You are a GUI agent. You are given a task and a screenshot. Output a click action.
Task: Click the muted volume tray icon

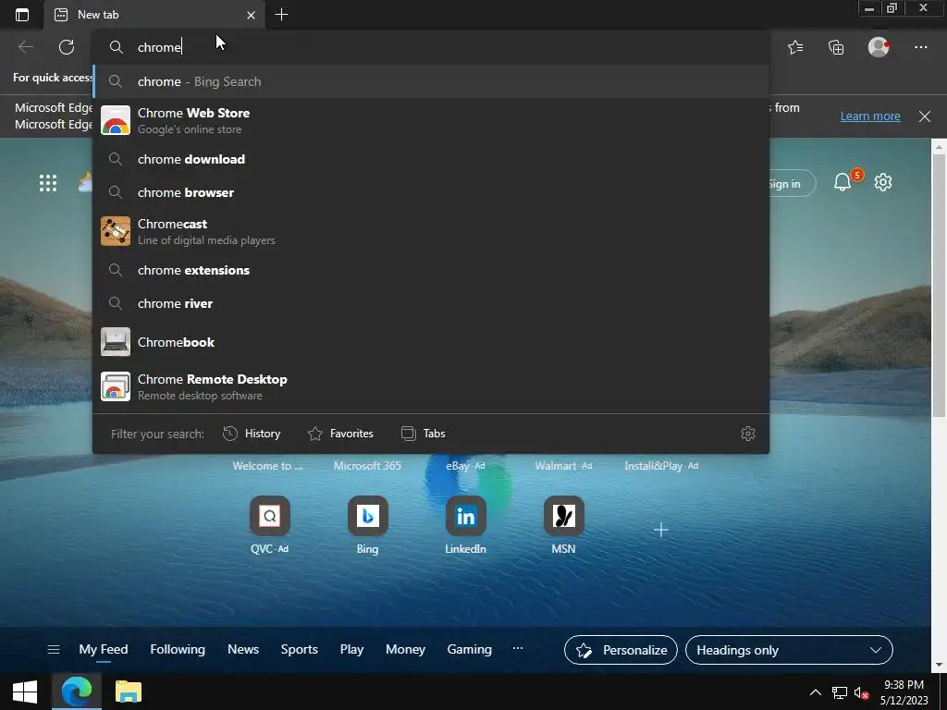(x=861, y=692)
